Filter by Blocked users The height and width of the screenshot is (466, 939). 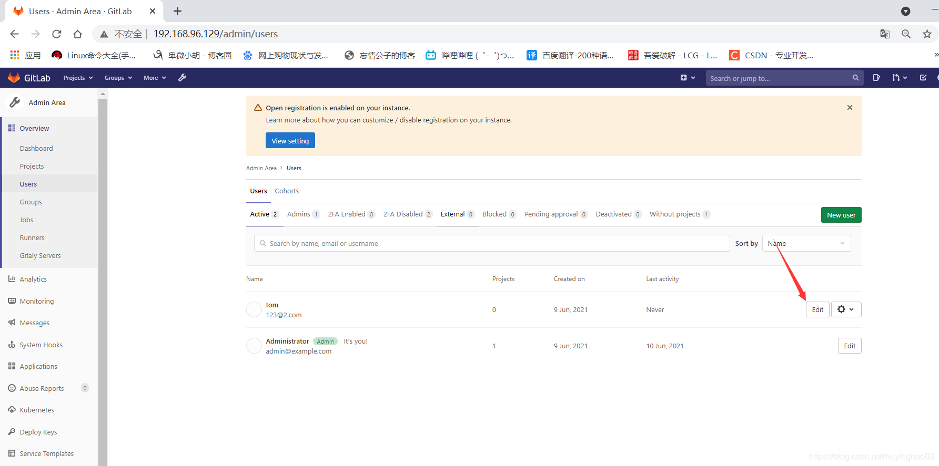[x=499, y=214]
